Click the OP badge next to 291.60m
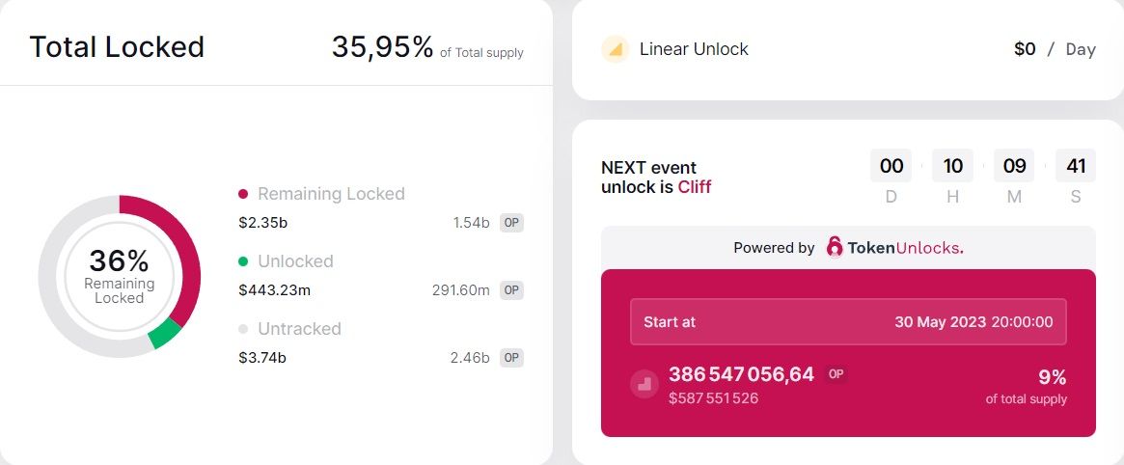 point(511,290)
